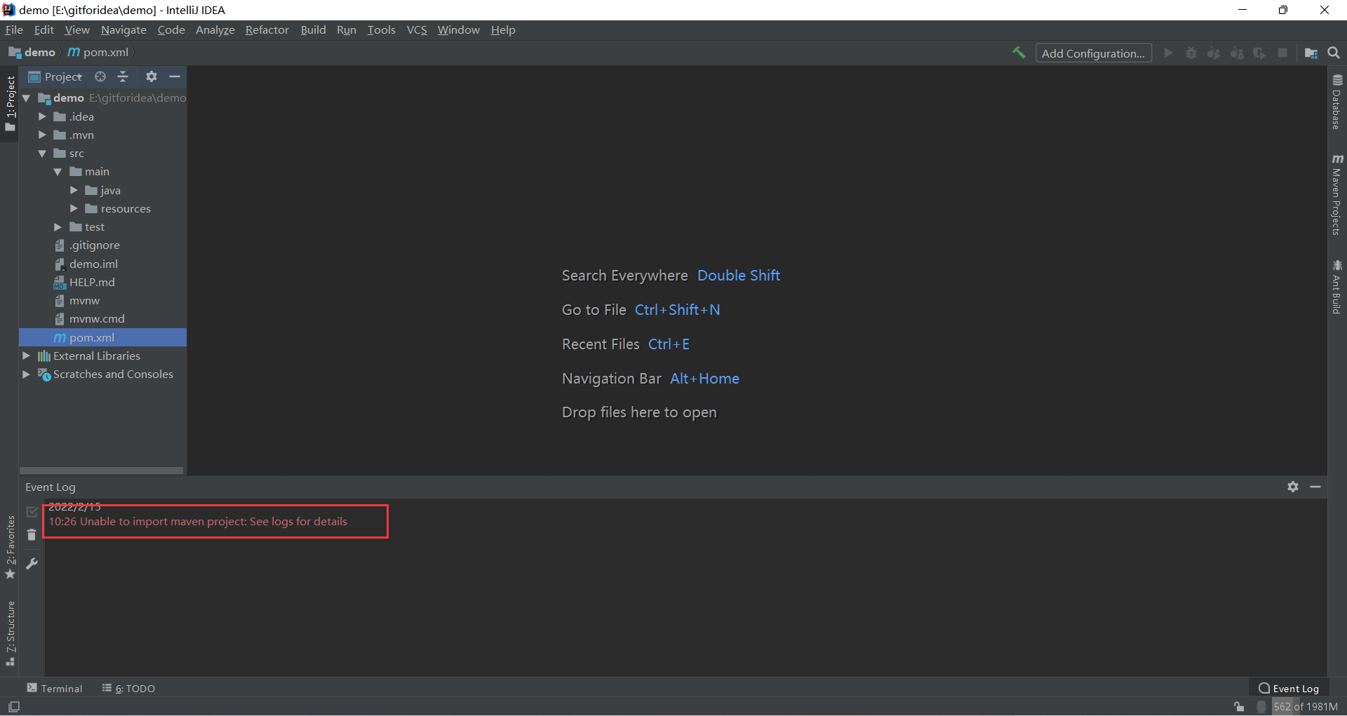Open the Database side tool window

(1337, 102)
